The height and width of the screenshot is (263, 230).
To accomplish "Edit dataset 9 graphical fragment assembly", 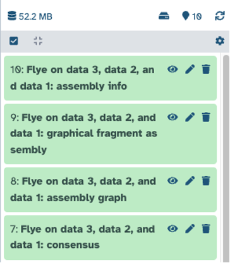I will coord(190,117).
